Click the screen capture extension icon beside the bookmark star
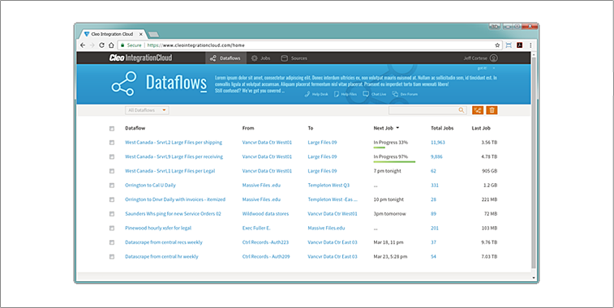Image resolution: width=614 pixels, height=308 pixels. (509, 45)
